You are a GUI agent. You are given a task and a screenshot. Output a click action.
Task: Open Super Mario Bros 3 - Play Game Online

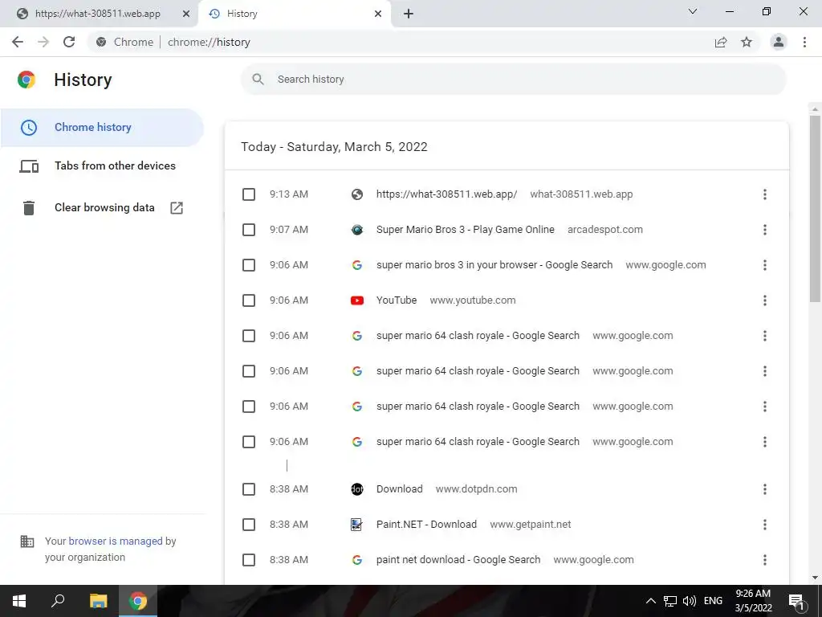465,229
